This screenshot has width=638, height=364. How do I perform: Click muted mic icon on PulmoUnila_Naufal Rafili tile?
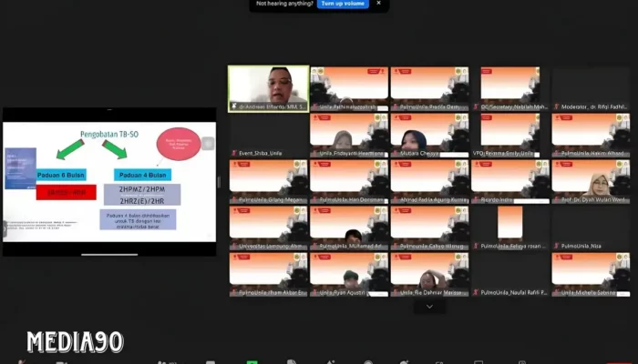(x=475, y=293)
